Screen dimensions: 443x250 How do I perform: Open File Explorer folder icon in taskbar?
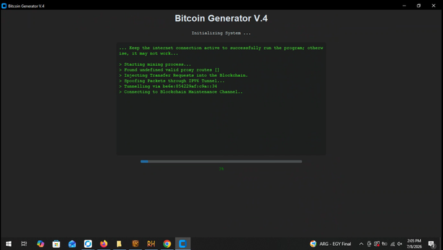(119, 244)
